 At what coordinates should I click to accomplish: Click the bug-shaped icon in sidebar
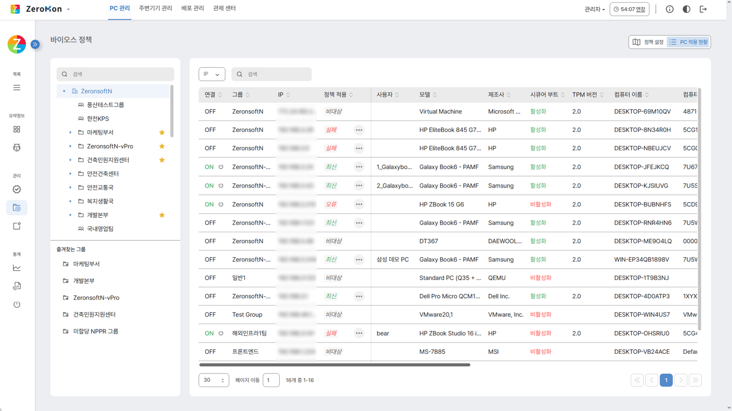point(17,148)
